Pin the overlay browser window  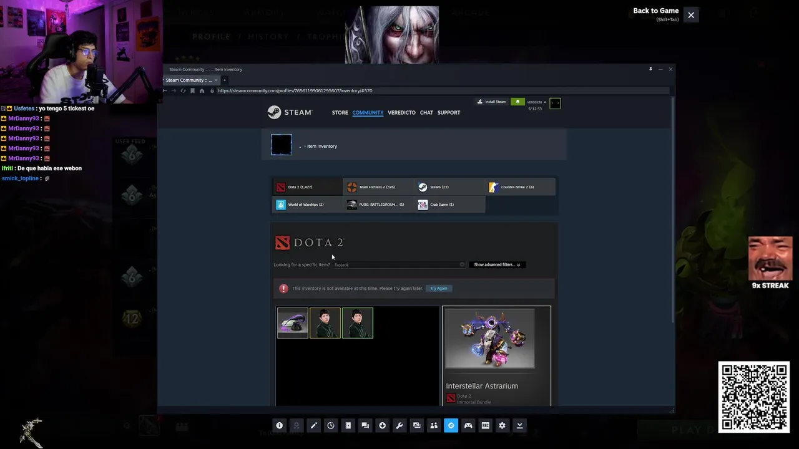click(x=650, y=69)
